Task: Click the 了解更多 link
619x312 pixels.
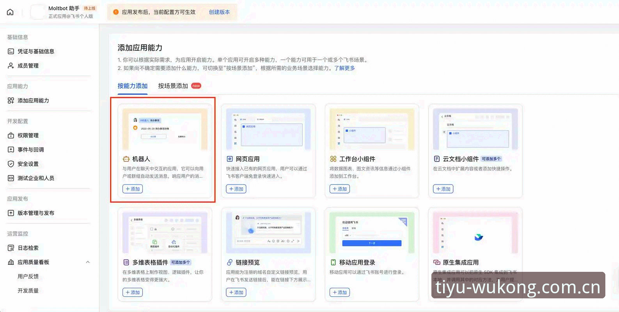Action: pos(344,68)
